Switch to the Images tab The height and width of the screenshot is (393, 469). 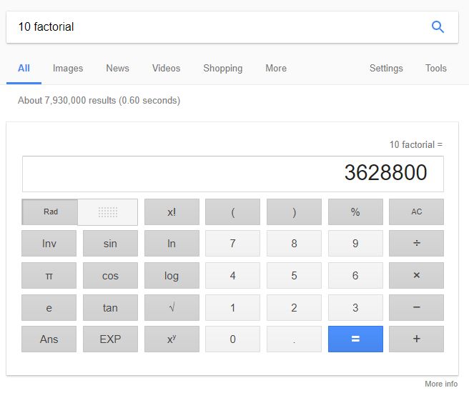(x=68, y=69)
